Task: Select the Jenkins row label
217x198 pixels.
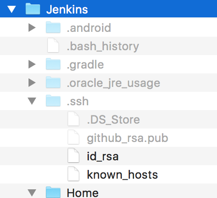Action: tap(67, 10)
